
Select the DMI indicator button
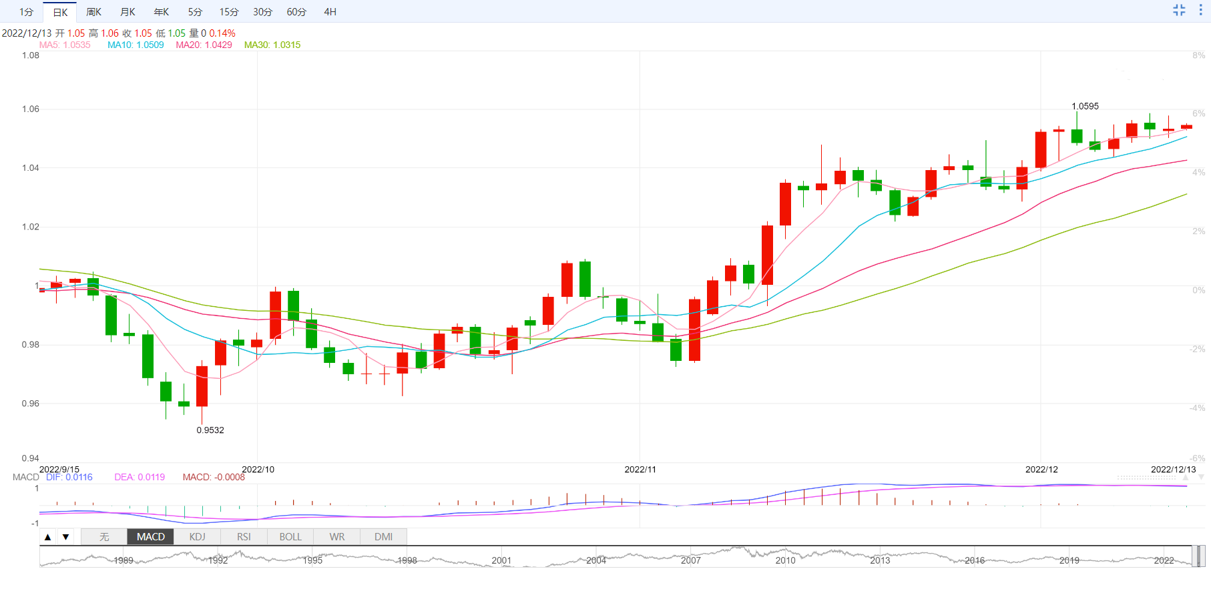click(x=383, y=537)
